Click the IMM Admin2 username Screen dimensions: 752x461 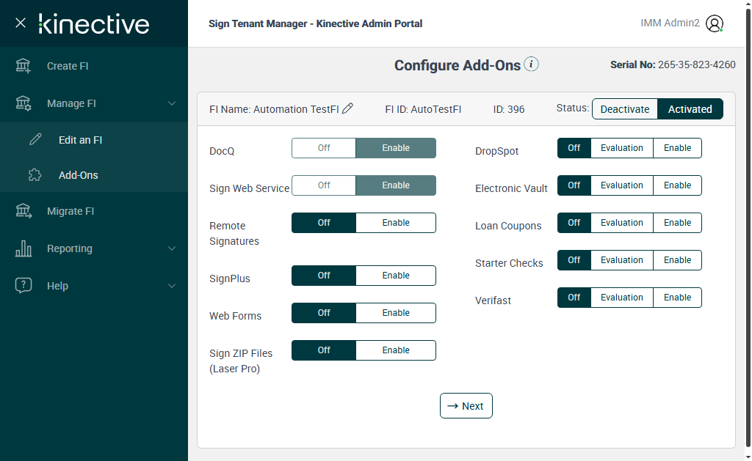670,23
